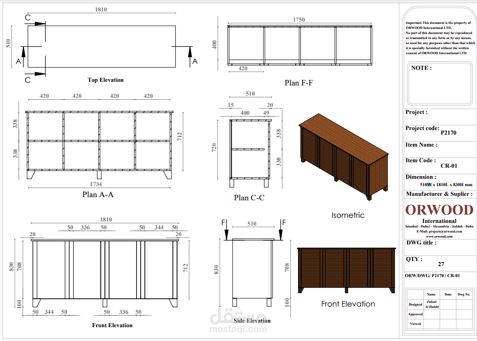
Task: Click the 'Plan C-C' caption
Action: tap(249, 198)
